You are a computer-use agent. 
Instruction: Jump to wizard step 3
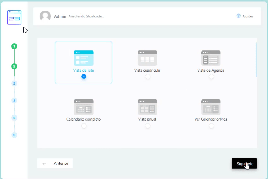[14, 83]
